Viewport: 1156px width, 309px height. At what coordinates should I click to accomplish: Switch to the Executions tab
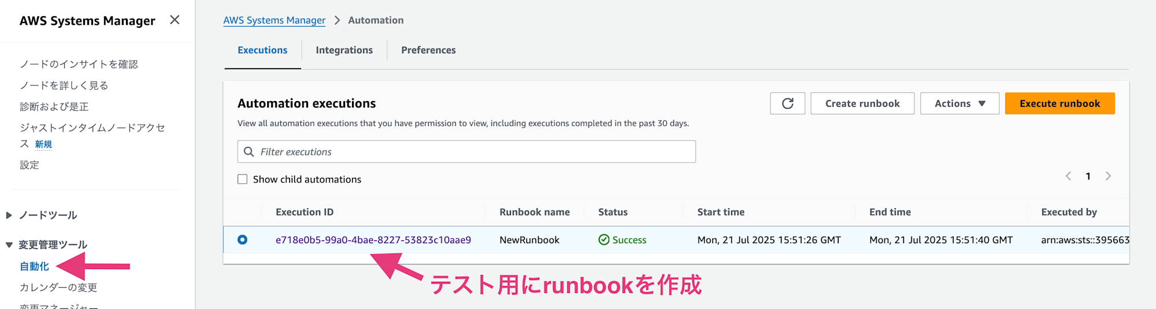[x=262, y=50]
